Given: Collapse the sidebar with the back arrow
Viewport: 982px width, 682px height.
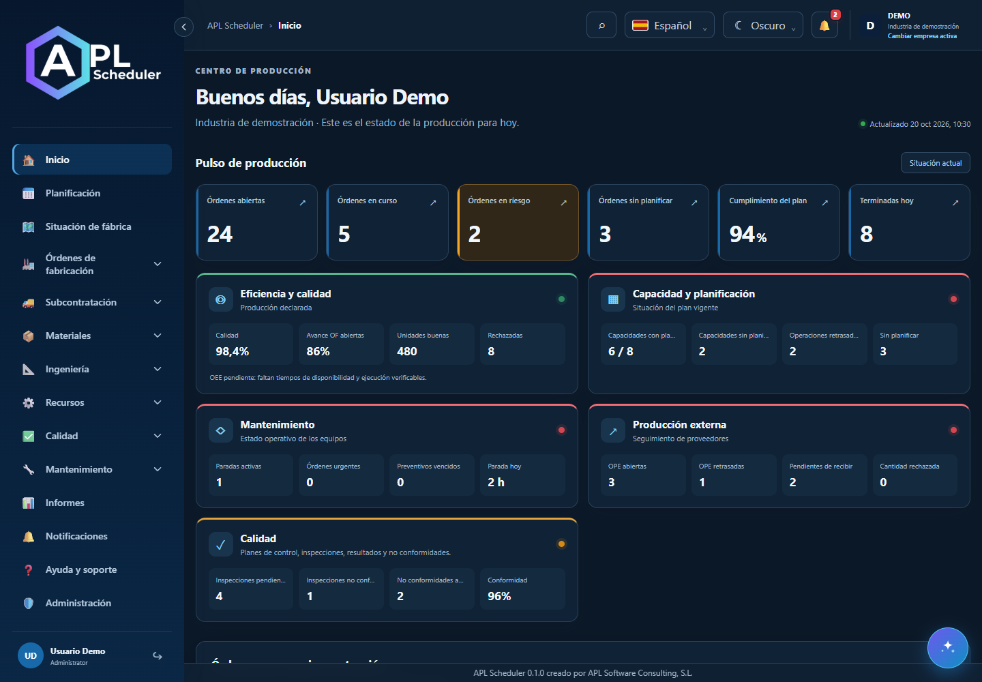Looking at the screenshot, I should [x=183, y=27].
